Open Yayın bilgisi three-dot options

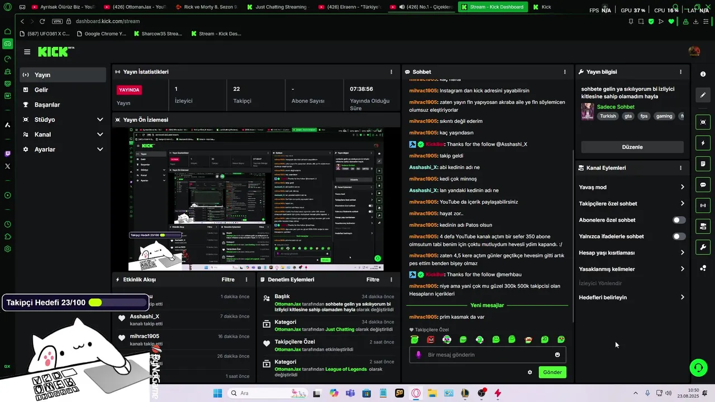coord(680,72)
